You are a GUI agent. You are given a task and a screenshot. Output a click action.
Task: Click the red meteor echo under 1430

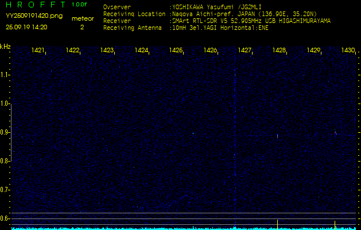335,133
